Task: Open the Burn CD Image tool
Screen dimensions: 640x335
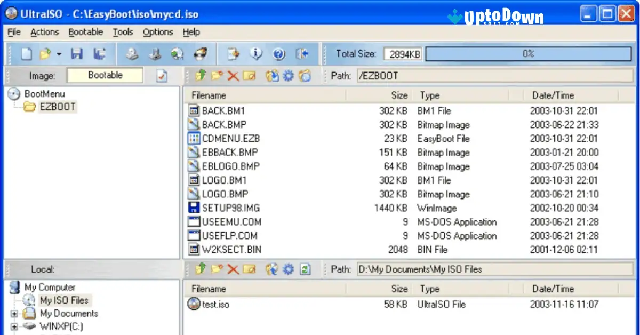Action: [x=200, y=53]
